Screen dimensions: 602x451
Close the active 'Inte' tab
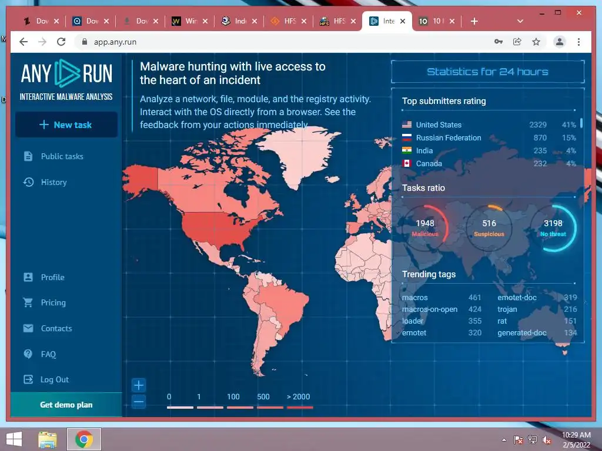(403, 21)
